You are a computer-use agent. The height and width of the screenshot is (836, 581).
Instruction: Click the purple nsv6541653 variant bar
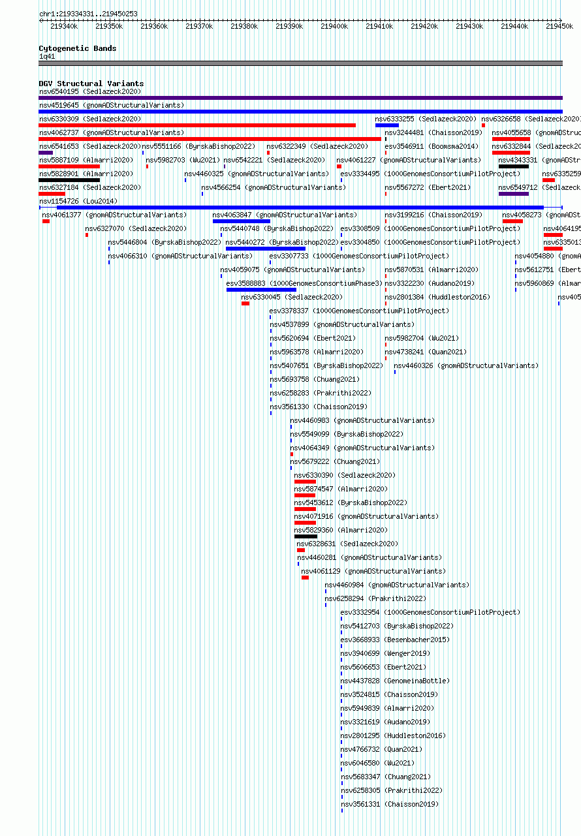46,153
